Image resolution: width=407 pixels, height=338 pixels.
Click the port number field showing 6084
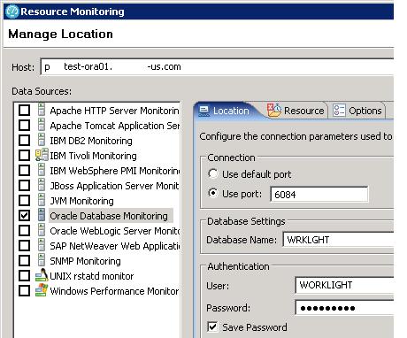click(319, 195)
